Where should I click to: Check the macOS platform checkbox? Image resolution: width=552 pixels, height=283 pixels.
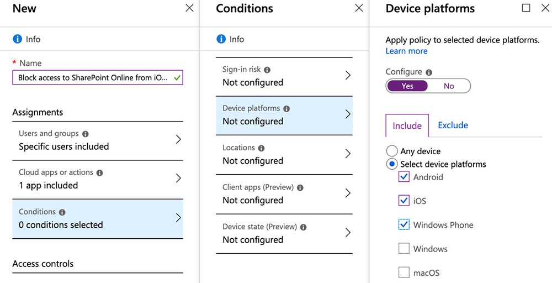click(x=404, y=272)
